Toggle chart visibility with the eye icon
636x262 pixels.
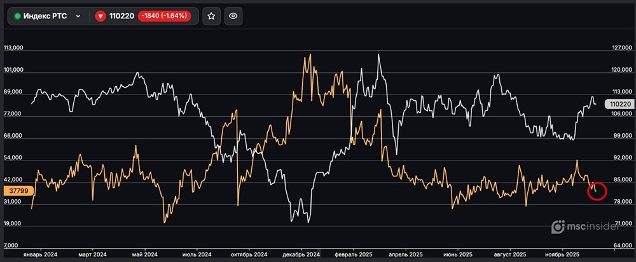point(233,16)
